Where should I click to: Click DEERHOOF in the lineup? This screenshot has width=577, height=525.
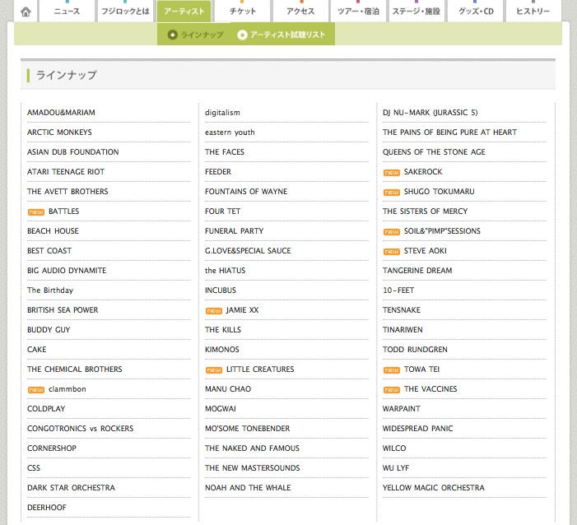(x=47, y=508)
